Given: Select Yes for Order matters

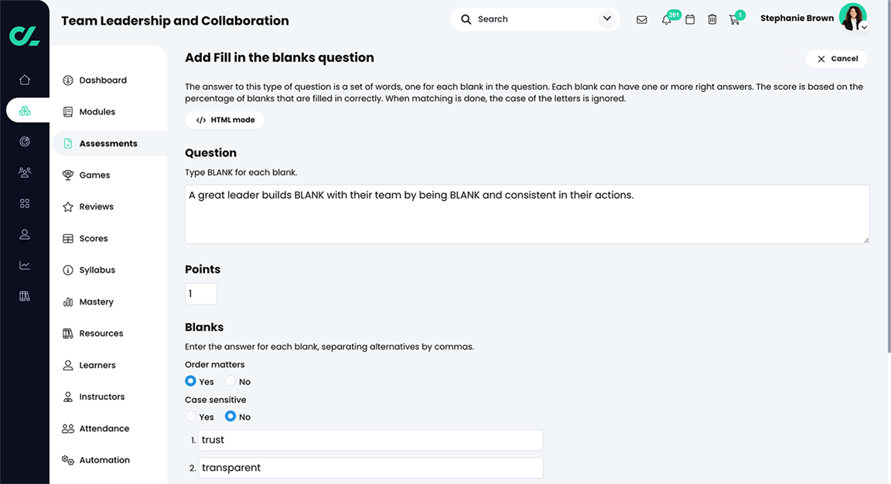Looking at the screenshot, I should [x=190, y=381].
